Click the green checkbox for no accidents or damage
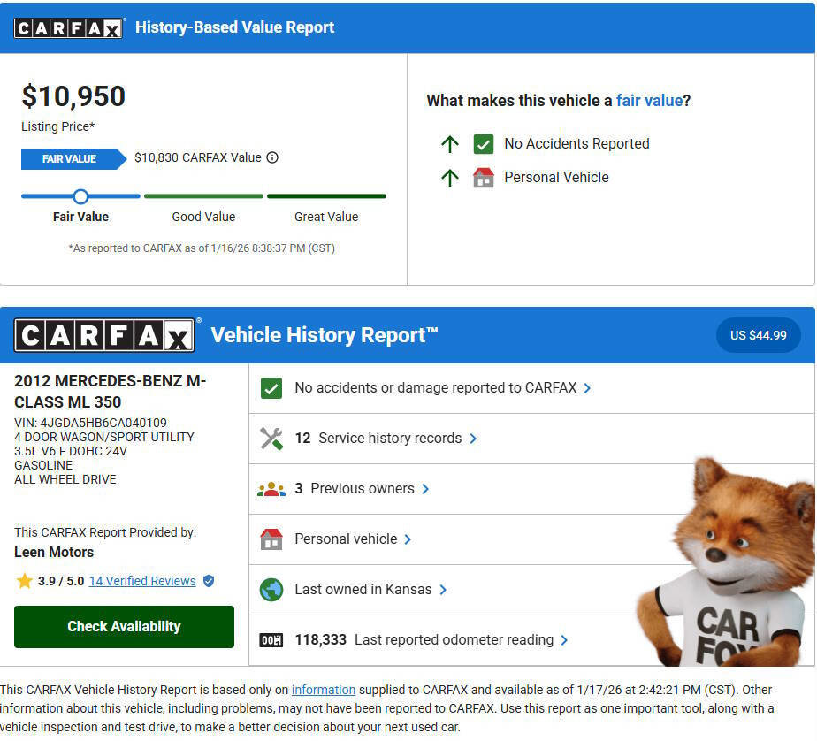Screen dimensions: 817x741 point(271,388)
